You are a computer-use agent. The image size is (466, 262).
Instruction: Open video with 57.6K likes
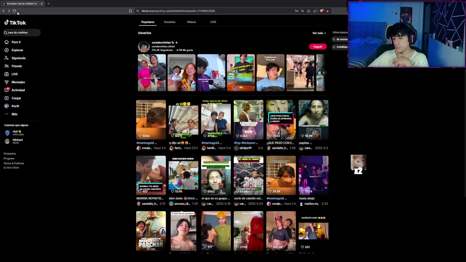click(x=248, y=175)
